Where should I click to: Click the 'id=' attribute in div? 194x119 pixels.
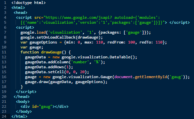point(35,106)
